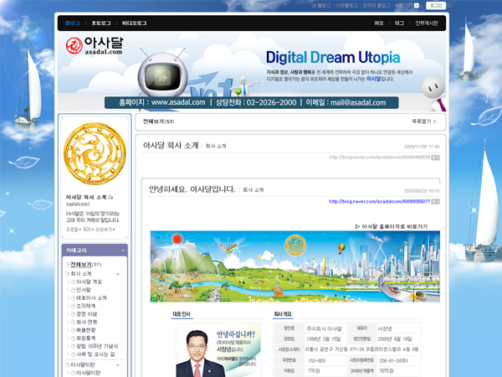The height and width of the screenshot is (377, 502).
Task: Collapse the 회사 소개 category group arrow
Action: 118,274
